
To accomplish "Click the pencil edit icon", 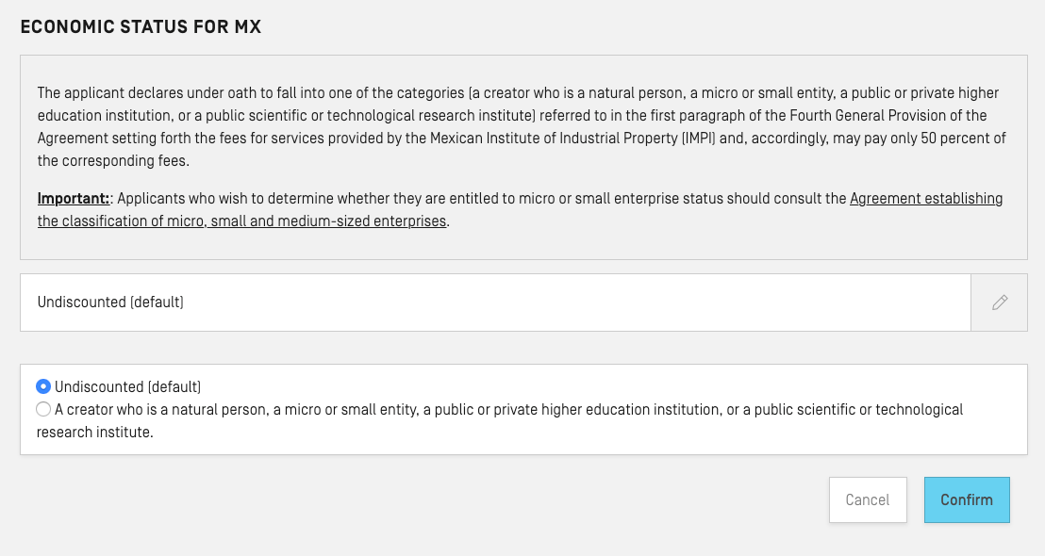I will coord(999,303).
